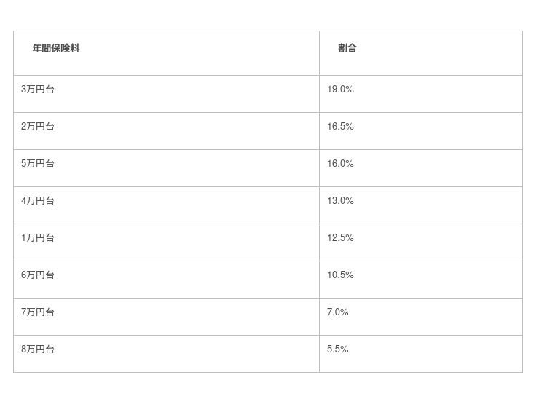Click the 円 character in 3万円台

coord(41,90)
